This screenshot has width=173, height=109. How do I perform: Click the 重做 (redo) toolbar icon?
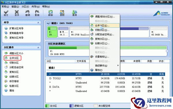37,13
